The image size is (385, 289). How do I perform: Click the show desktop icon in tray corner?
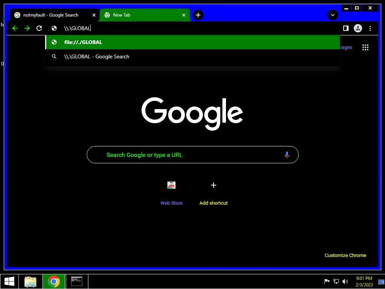(381, 281)
